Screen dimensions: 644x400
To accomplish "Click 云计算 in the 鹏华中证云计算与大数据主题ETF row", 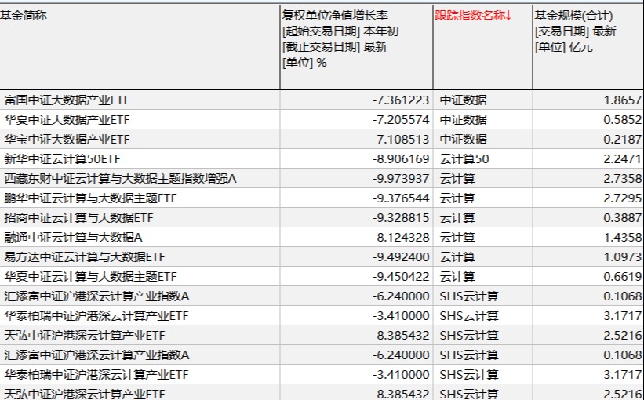I will click(x=457, y=198).
